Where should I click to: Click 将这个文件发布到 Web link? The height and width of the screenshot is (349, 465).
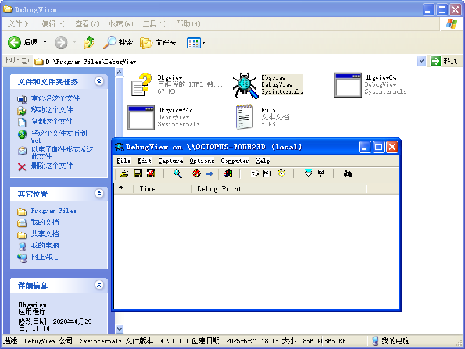click(x=59, y=136)
